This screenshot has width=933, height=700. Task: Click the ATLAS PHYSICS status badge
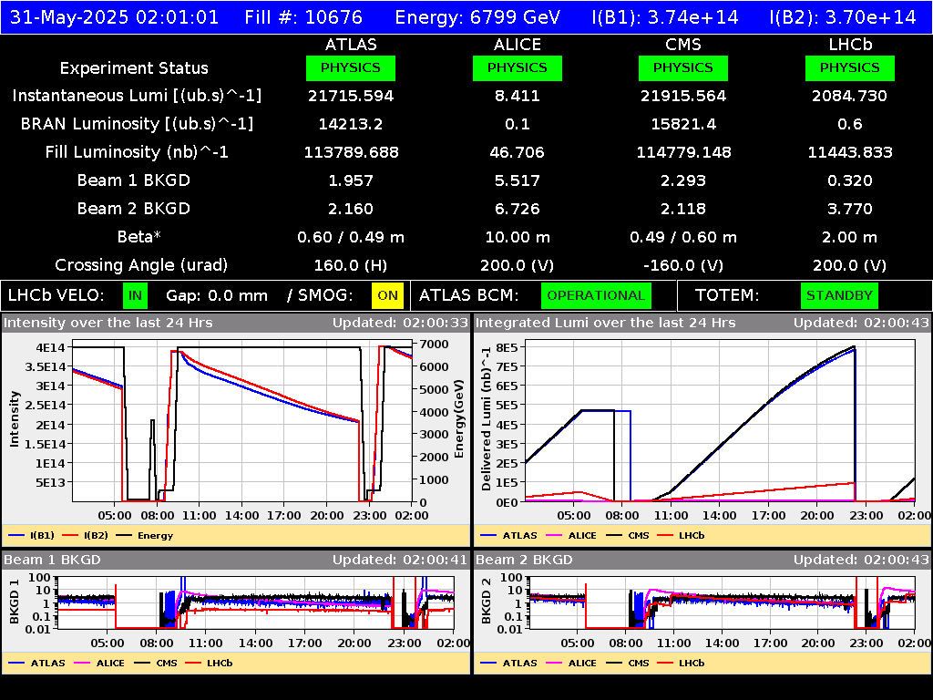tap(351, 67)
